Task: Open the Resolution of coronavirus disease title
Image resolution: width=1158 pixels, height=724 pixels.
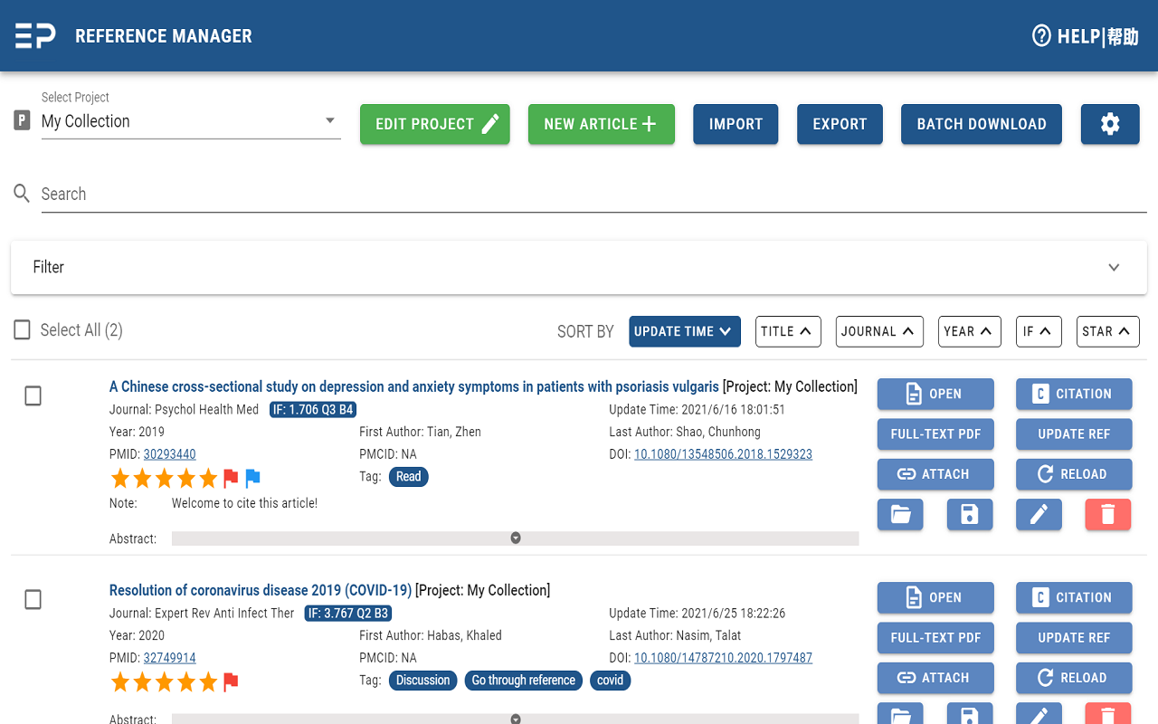Action: 261,590
